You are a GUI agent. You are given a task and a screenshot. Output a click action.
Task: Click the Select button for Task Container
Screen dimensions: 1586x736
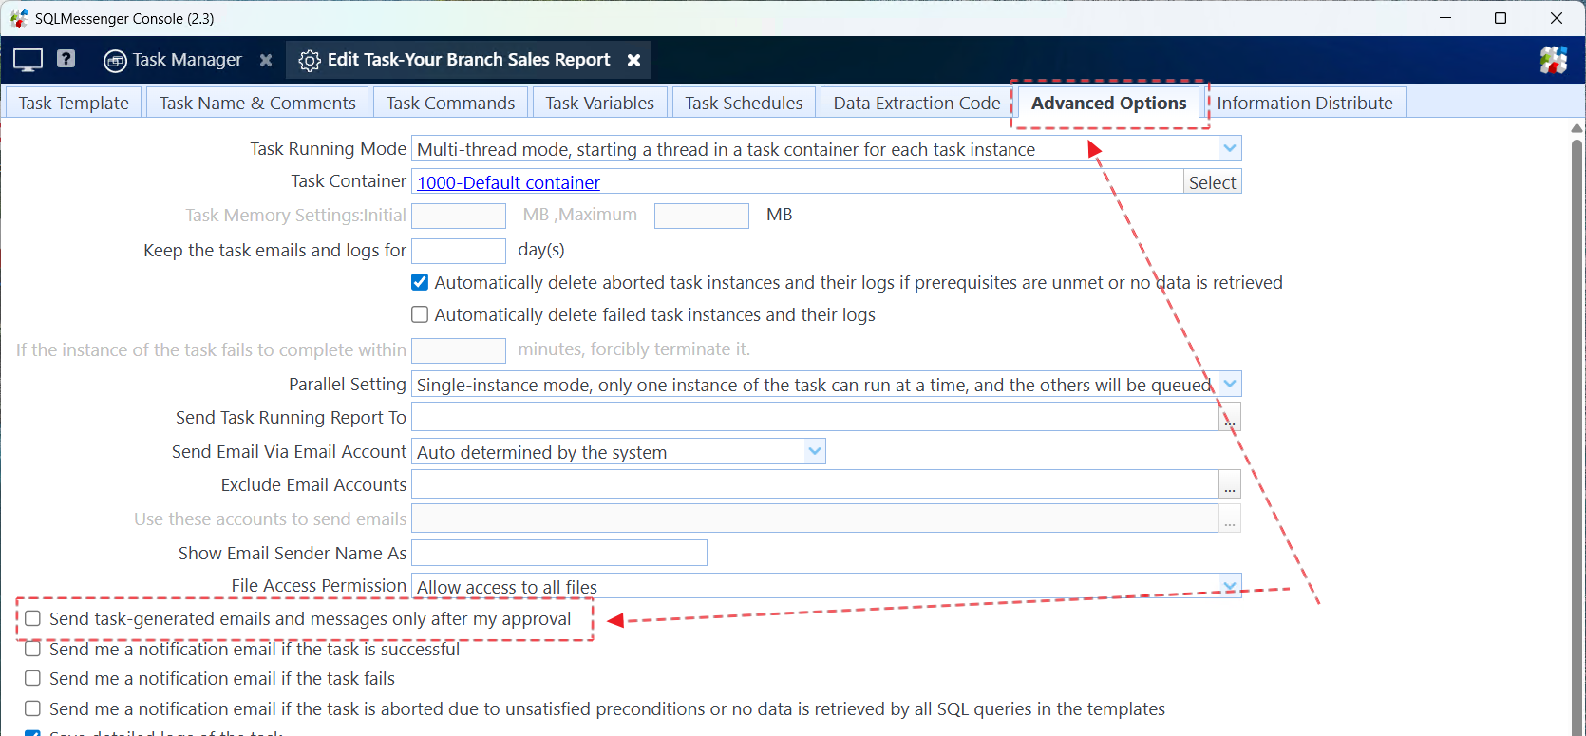[1212, 182]
